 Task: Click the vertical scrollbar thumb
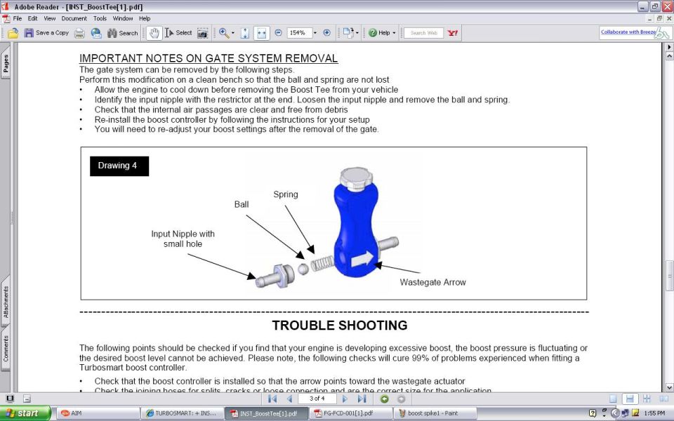[669, 276]
